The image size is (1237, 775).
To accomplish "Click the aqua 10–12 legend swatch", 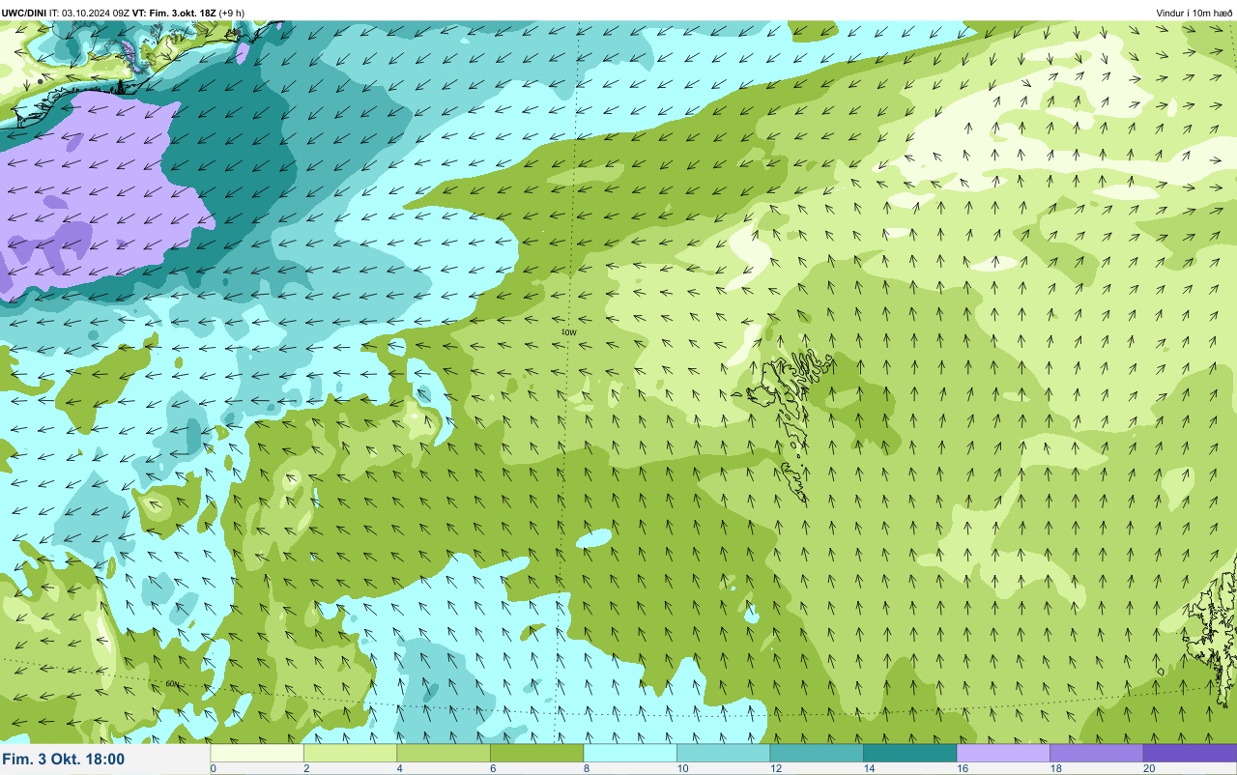I will [723, 753].
